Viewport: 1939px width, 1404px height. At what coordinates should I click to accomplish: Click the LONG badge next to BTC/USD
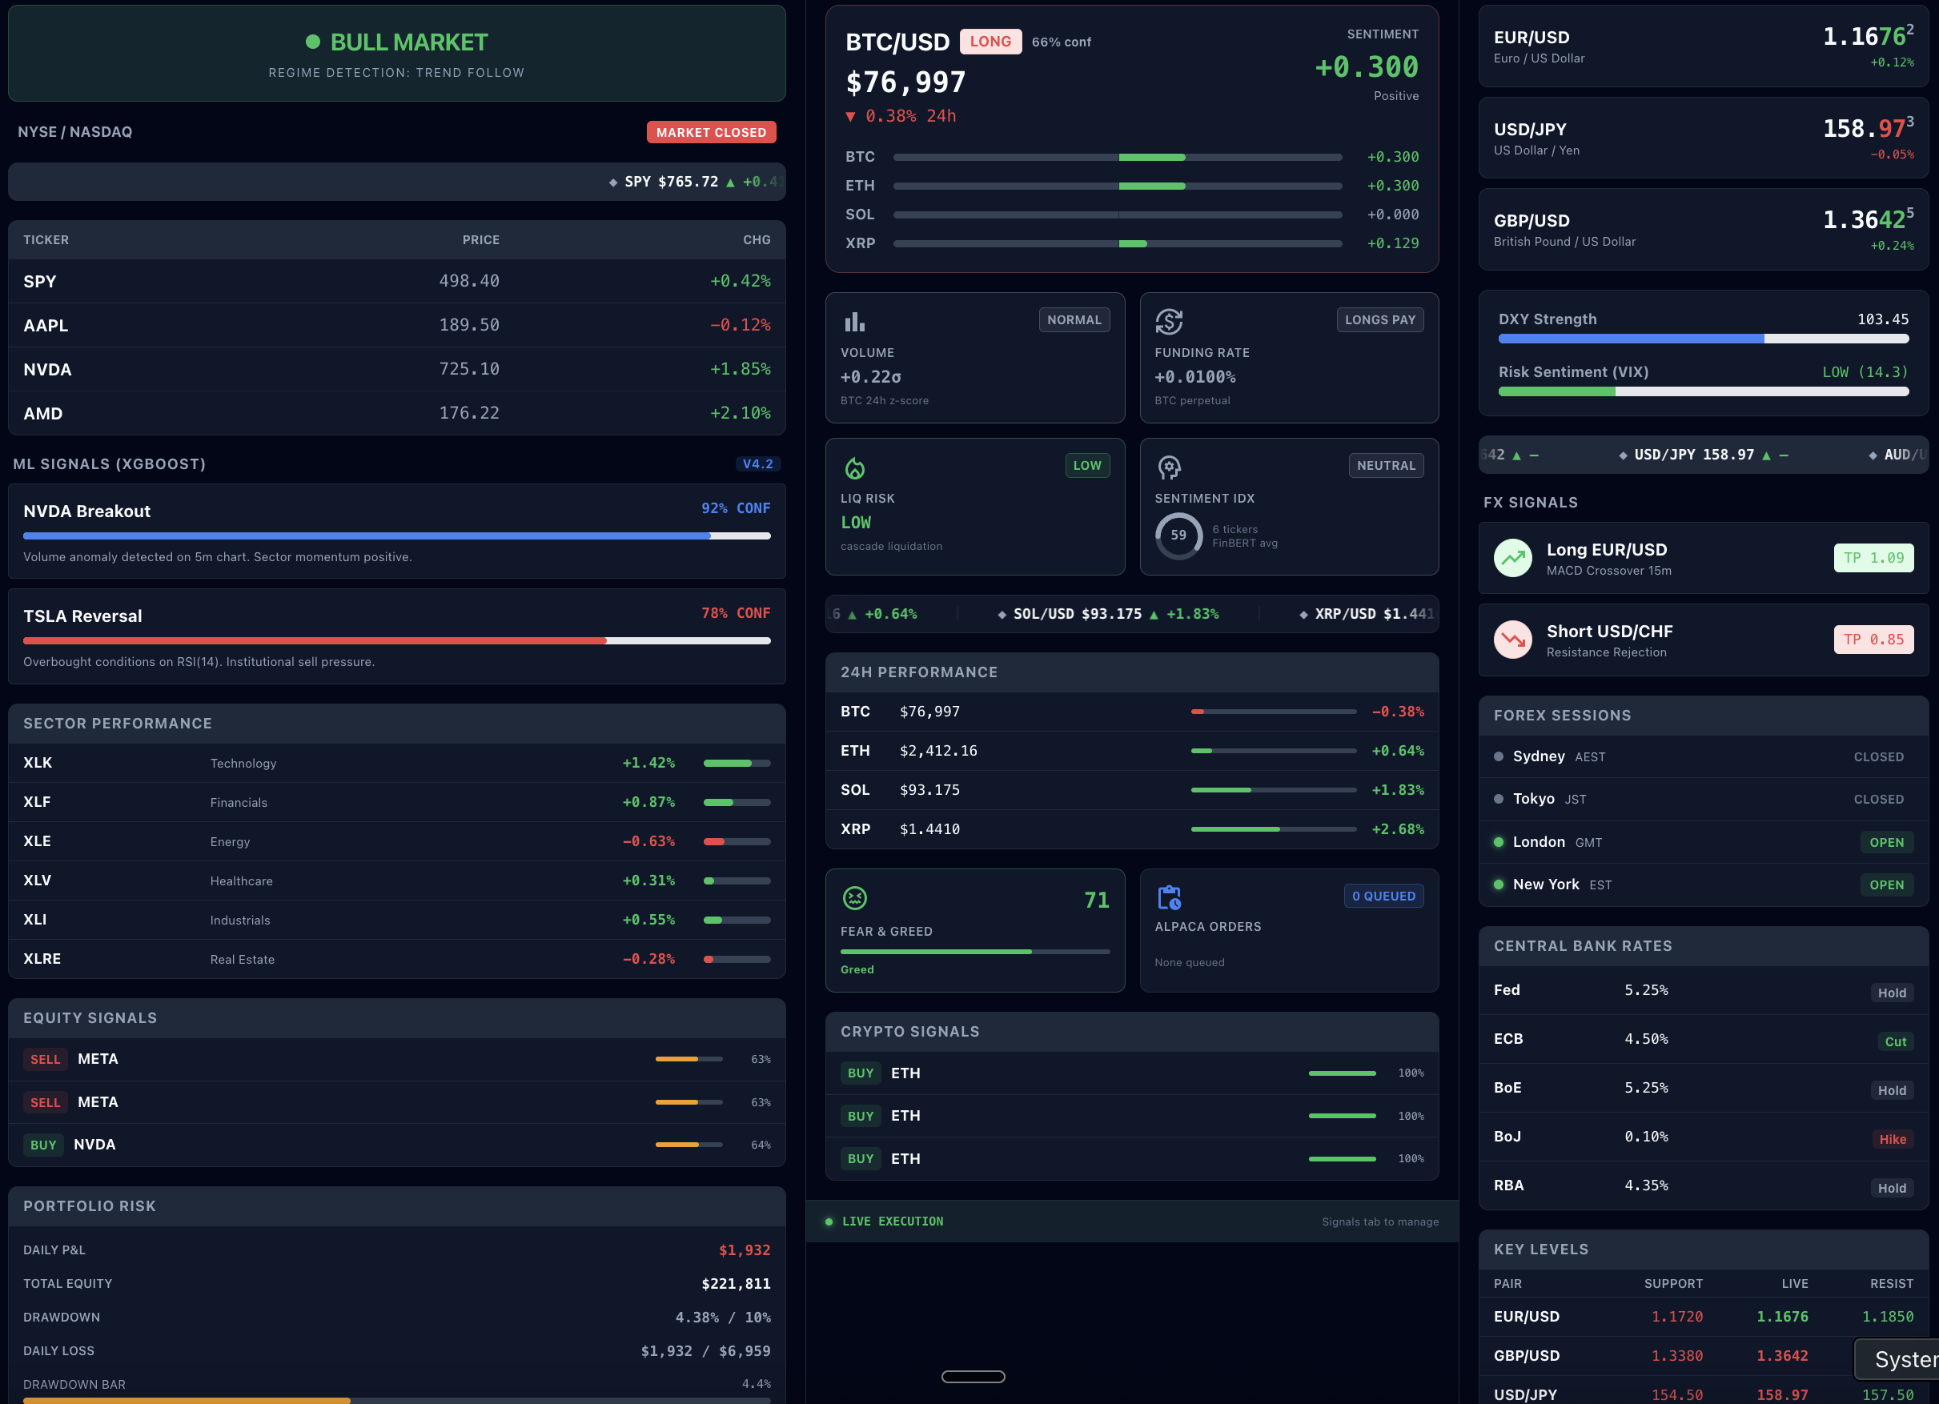click(990, 42)
